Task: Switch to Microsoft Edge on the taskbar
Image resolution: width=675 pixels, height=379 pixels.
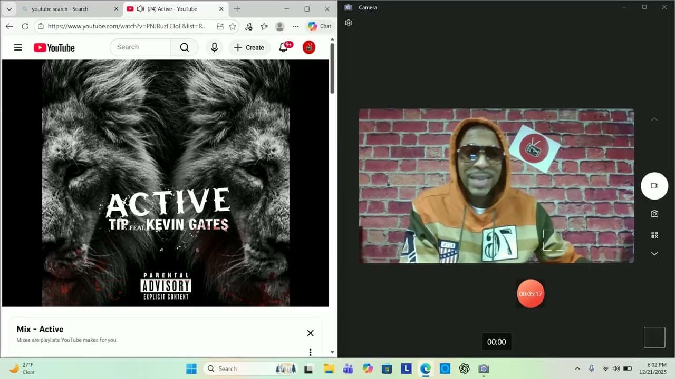Action: pos(426,368)
